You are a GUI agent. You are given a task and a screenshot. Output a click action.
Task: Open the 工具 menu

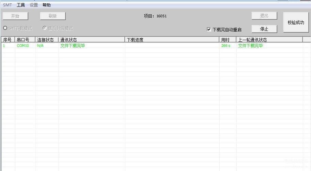pyautogui.click(x=21, y=5)
